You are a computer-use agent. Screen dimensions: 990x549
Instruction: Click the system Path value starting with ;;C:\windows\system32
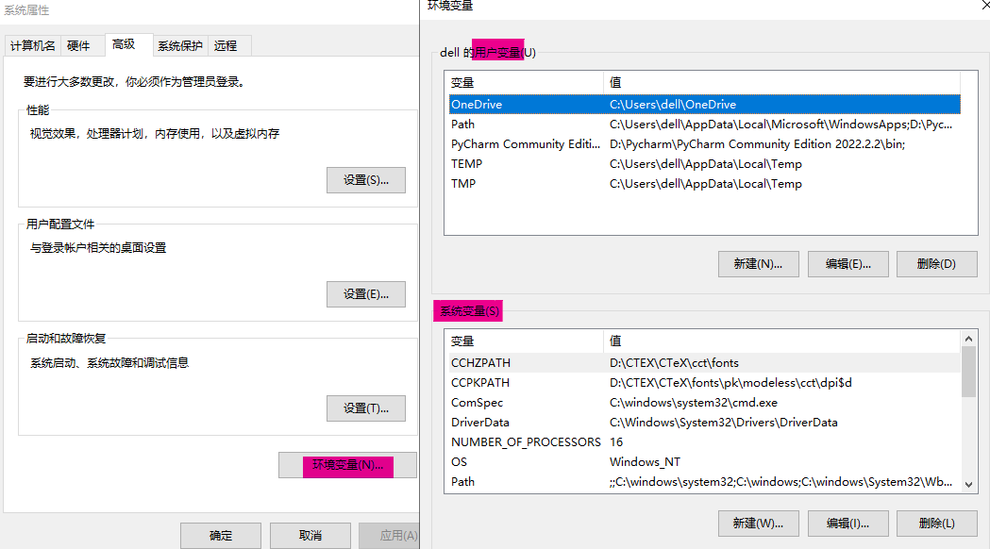pyautogui.click(x=780, y=482)
